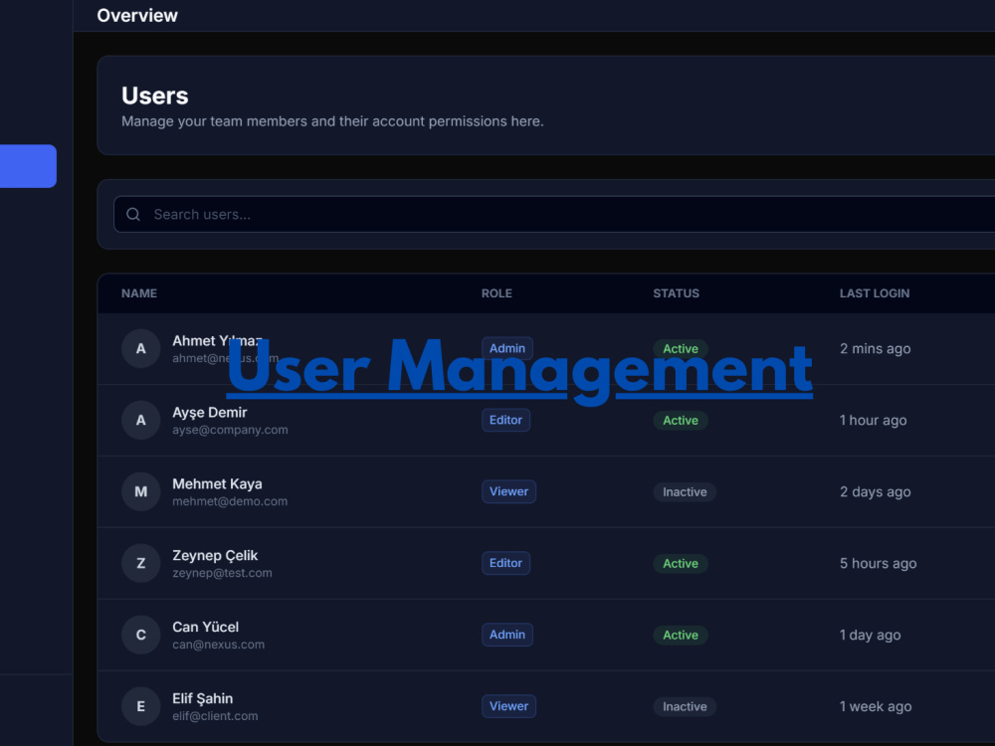This screenshot has height=746, width=995.
Task: Click Elif Şahin's E avatar
Action: pyautogui.click(x=141, y=706)
